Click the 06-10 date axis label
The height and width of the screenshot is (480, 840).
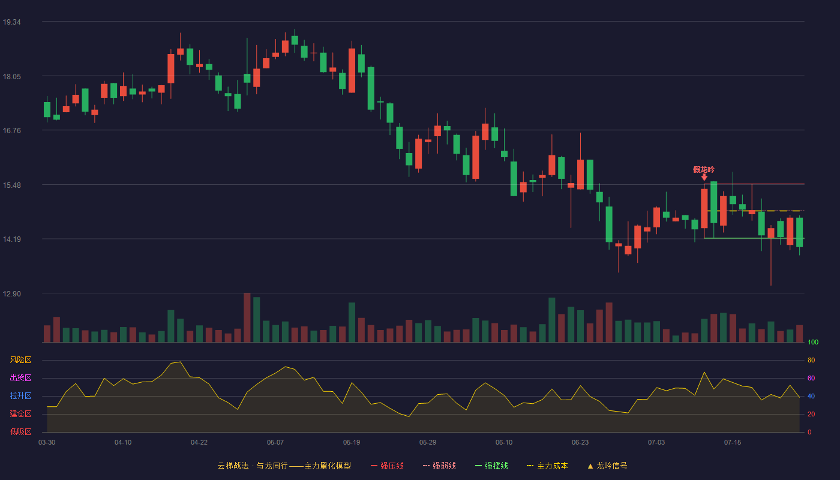point(504,442)
